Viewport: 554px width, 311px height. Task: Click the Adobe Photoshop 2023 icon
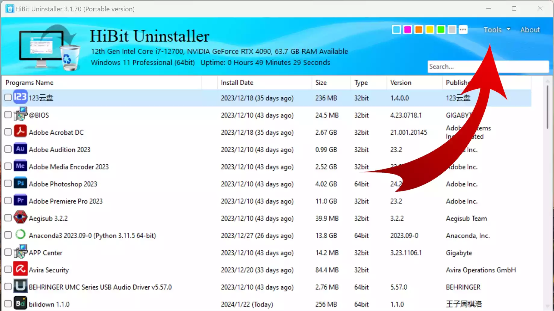[x=20, y=184]
